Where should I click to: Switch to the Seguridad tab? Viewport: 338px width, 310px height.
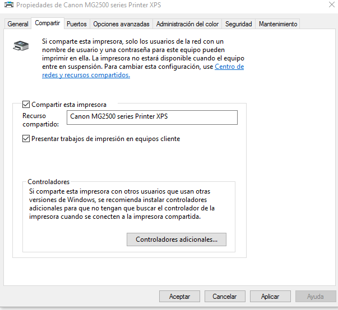239,24
